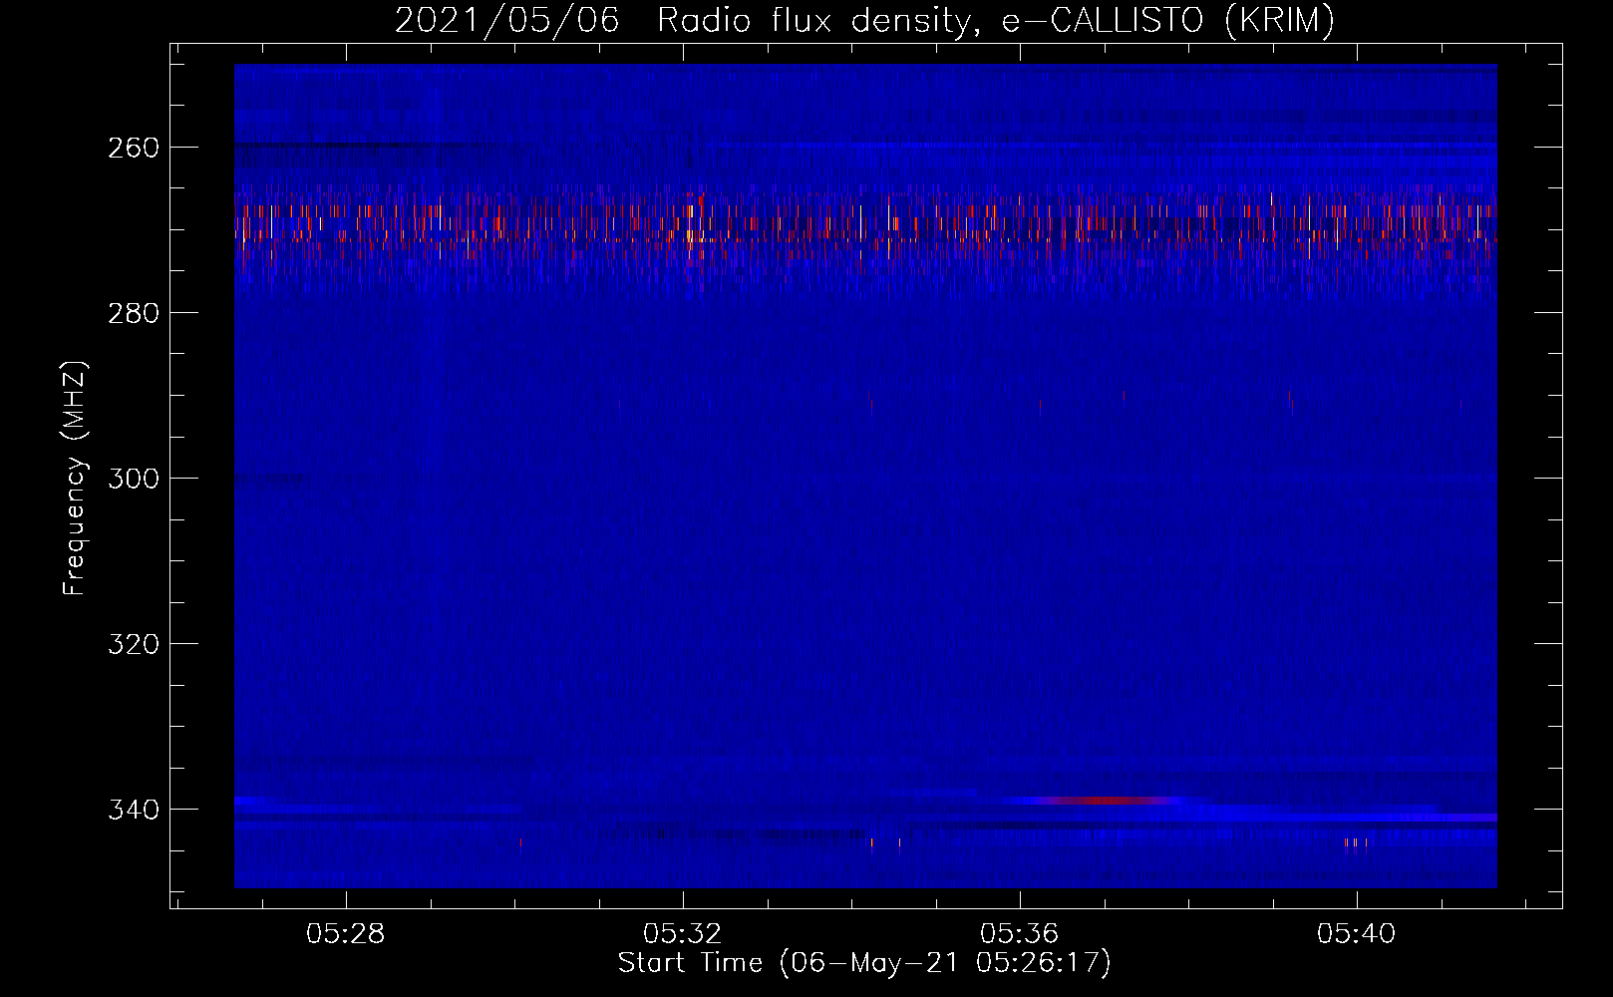Click the 'Start Time (06-May-21 05:26:17)' label
This screenshot has width=1613, height=997.
(864, 963)
